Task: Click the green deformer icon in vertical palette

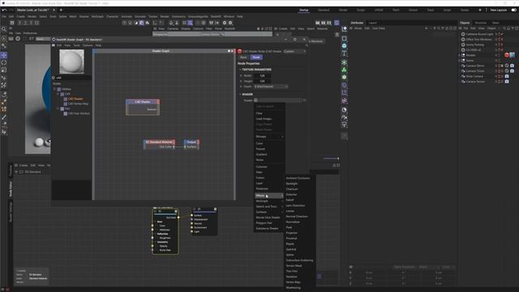Action: pos(344,77)
